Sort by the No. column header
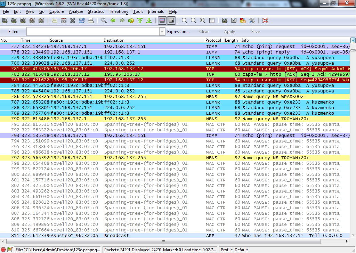 coord(10,40)
